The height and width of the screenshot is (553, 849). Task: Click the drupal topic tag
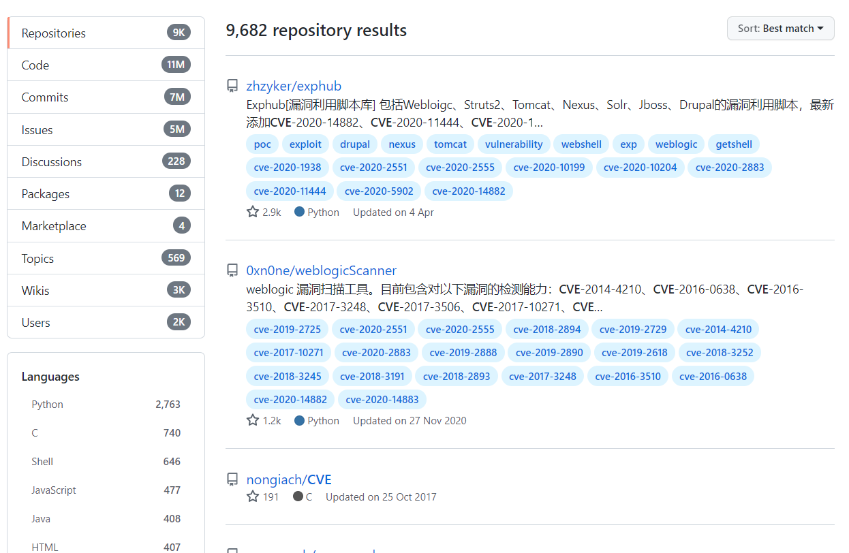(355, 144)
